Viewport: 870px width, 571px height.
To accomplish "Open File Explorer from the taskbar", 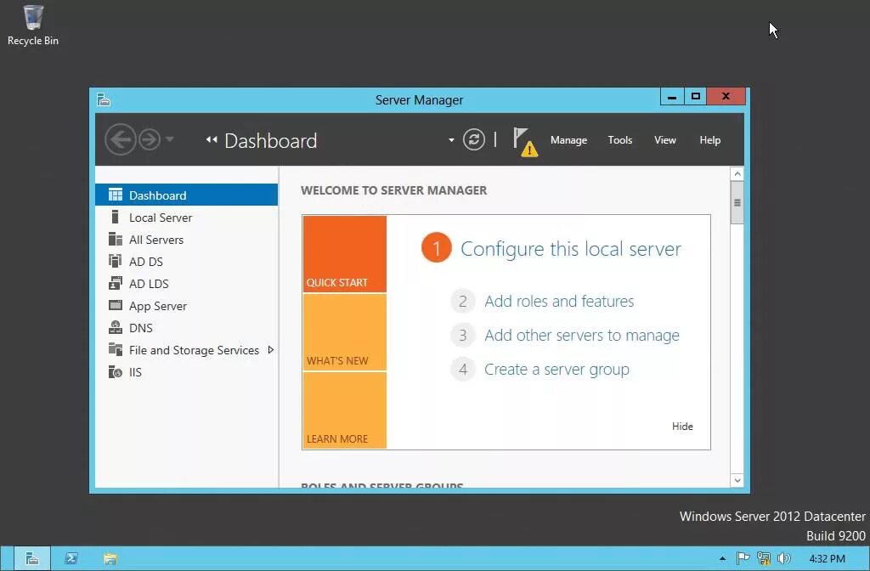I will click(110, 558).
